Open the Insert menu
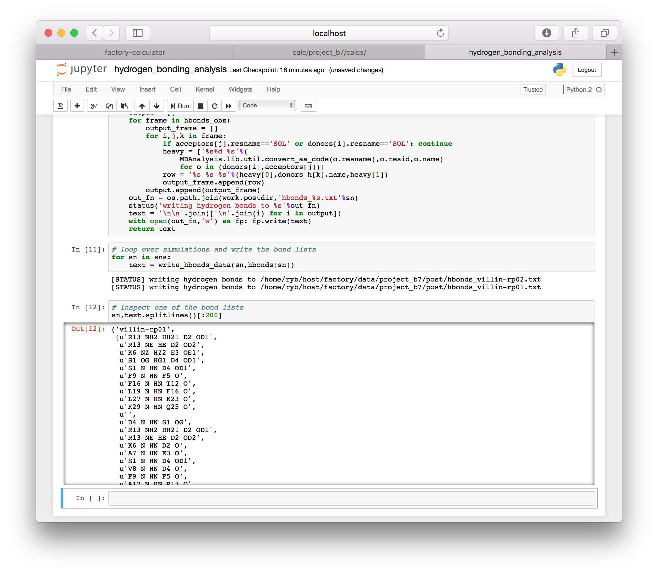658x574 pixels. [147, 89]
